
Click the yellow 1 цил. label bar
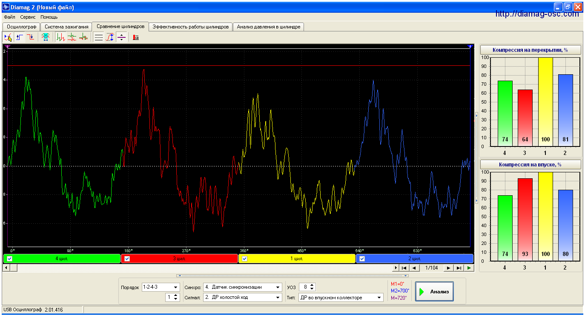[x=297, y=259]
